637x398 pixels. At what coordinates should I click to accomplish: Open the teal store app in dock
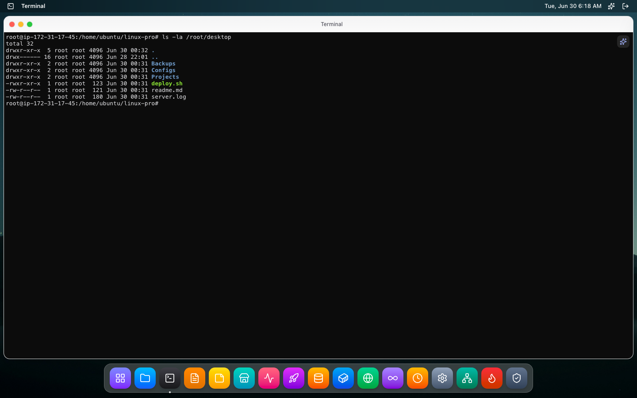pyautogui.click(x=244, y=378)
